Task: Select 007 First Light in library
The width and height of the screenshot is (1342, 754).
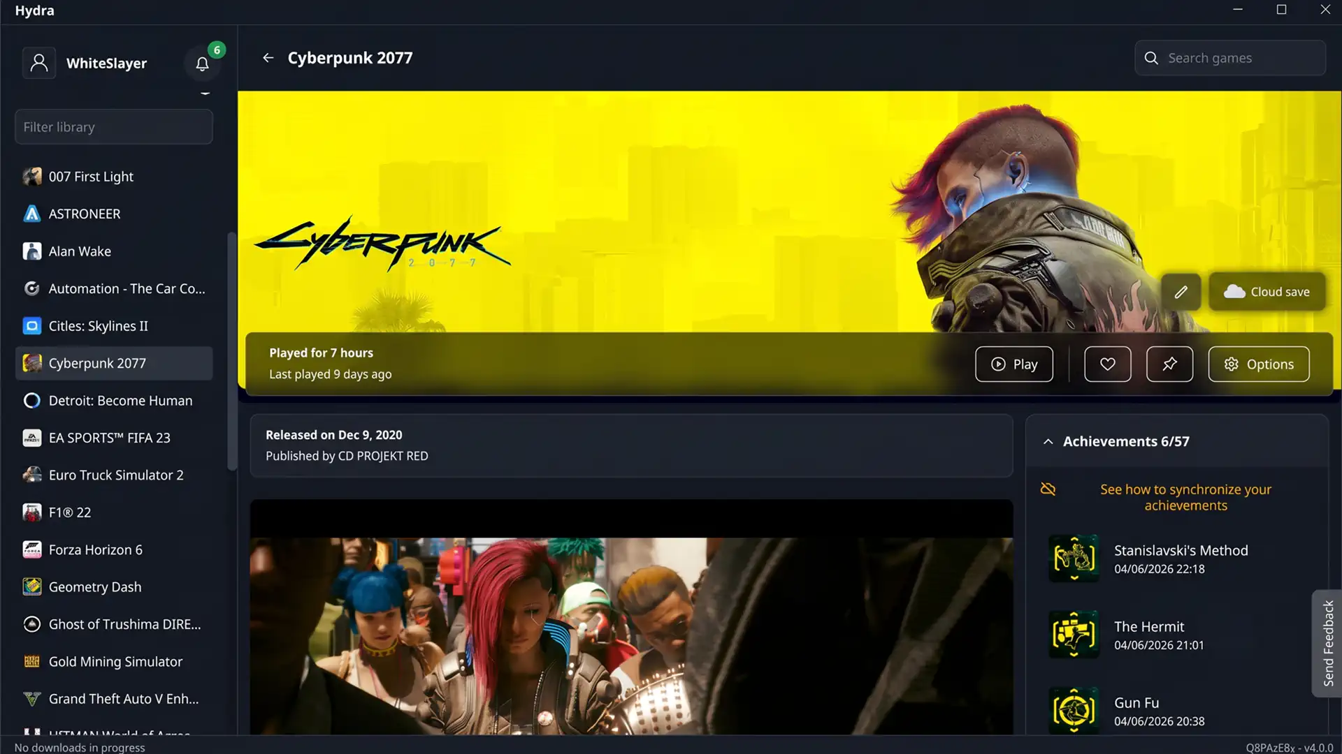Action: click(114, 177)
